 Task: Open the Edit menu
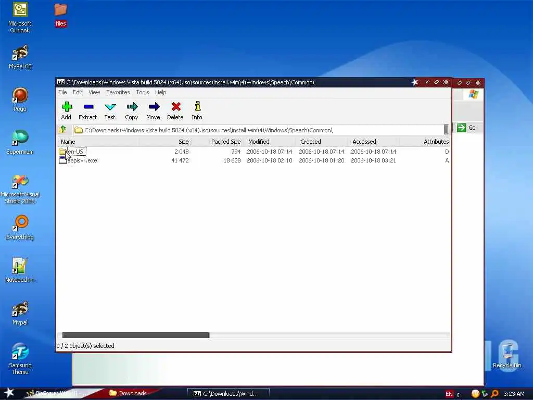point(78,92)
